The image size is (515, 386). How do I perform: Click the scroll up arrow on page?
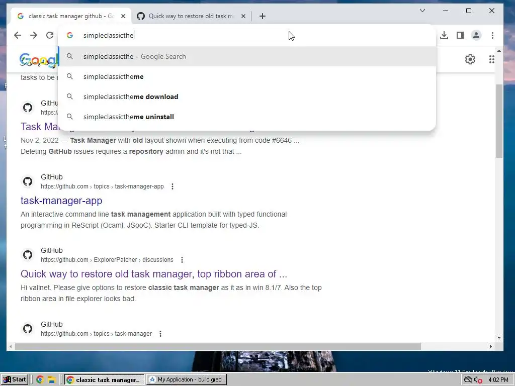(x=499, y=51)
